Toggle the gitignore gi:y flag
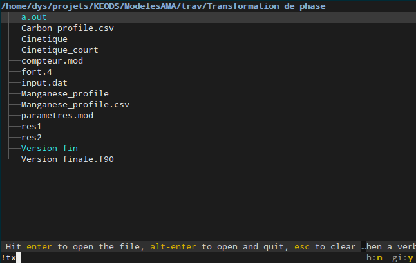416x263 pixels. pyautogui.click(x=402, y=257)
